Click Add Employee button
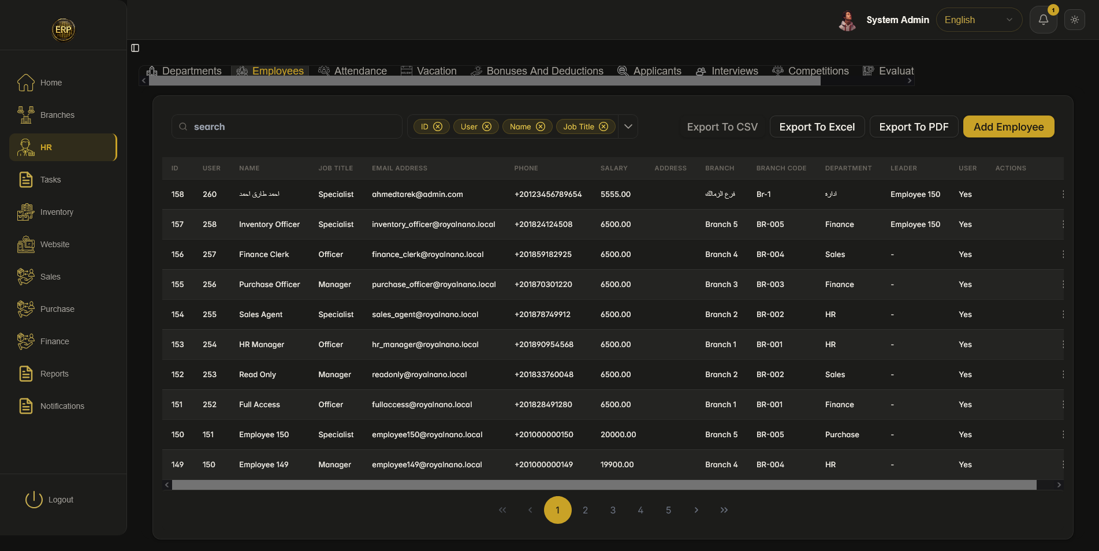The width and height of the screenshot is (1099, 551). [x=1008, y=126]
